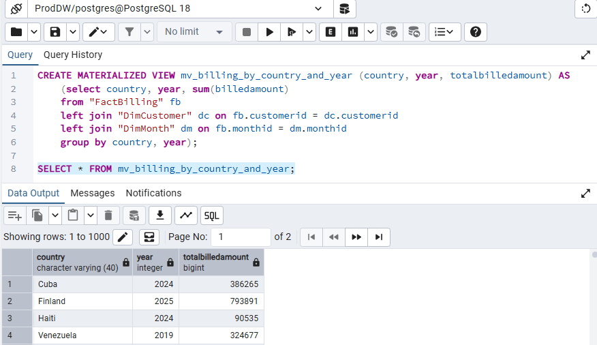Click the Commit transaction icon

[x=391, y=32]
